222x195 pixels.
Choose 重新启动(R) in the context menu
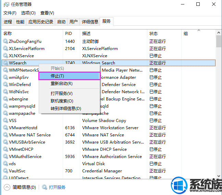pos(69,84)
